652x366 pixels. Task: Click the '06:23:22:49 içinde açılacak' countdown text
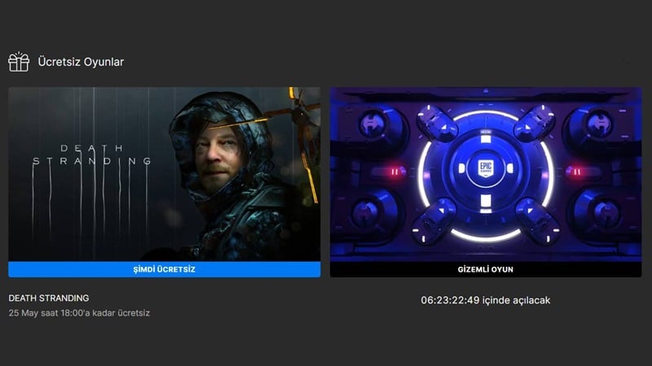pos(485,300)
